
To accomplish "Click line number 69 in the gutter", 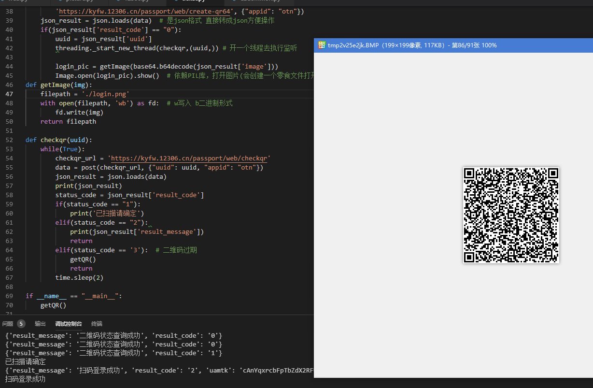I will (10, 296).
